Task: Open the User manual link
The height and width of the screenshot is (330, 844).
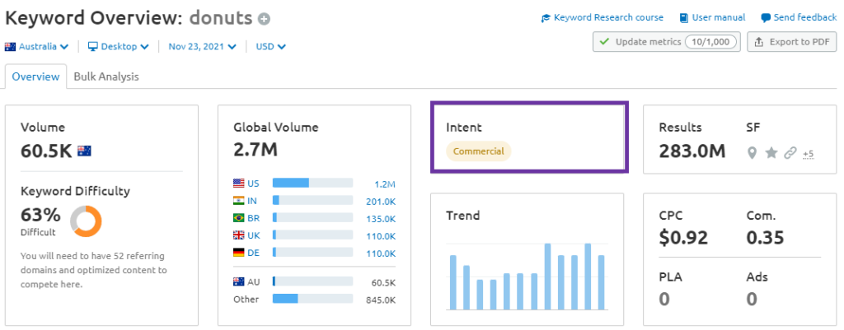Action: click(x=712, y=17)
